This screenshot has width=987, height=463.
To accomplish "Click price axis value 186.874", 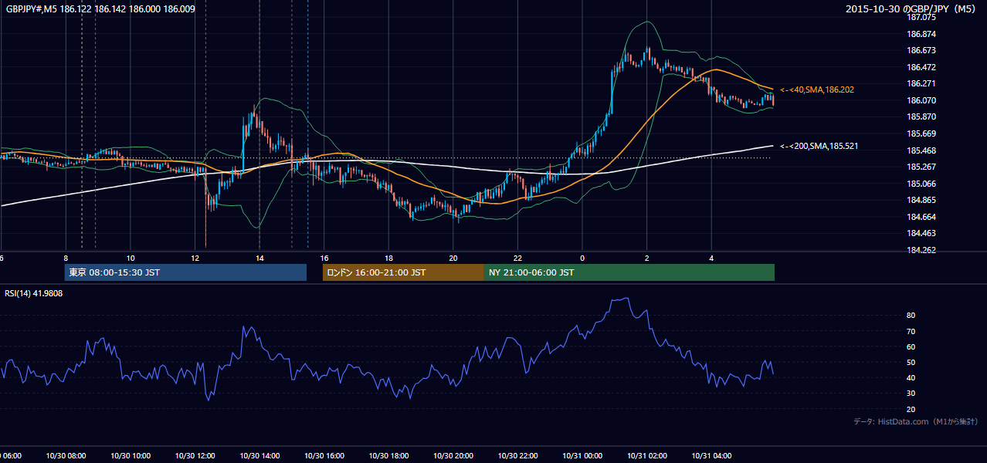I will pyautogui.click(x=922, y=34).
